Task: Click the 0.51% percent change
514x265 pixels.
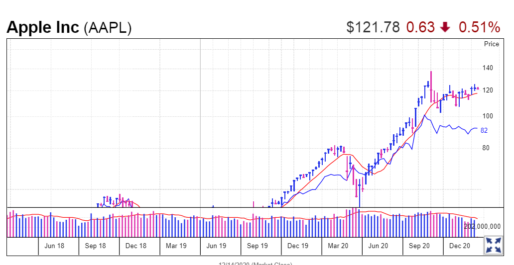Action: (x=479, y=27)
